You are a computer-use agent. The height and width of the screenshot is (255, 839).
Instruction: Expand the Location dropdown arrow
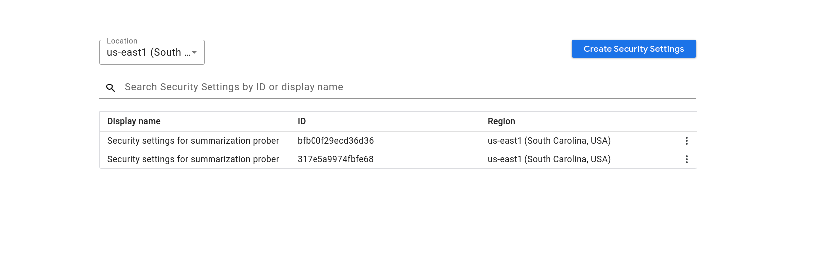195,53
